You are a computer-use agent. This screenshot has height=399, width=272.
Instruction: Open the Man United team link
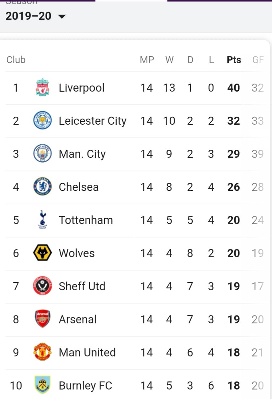(x=87, y=352)
